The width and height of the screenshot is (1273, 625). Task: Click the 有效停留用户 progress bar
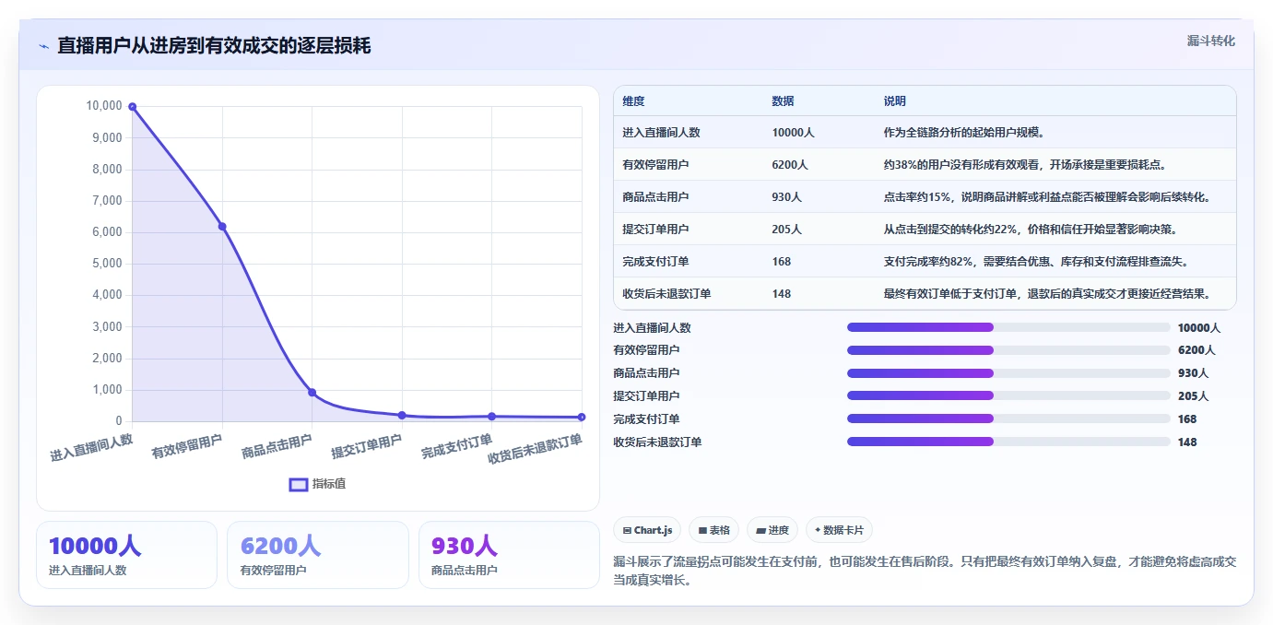click(1008, 350)
